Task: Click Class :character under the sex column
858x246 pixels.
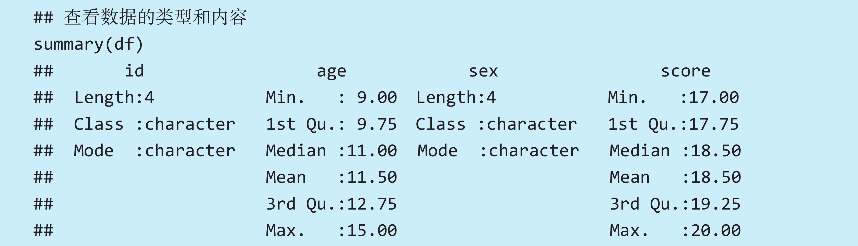Action: tap(496, 124)
